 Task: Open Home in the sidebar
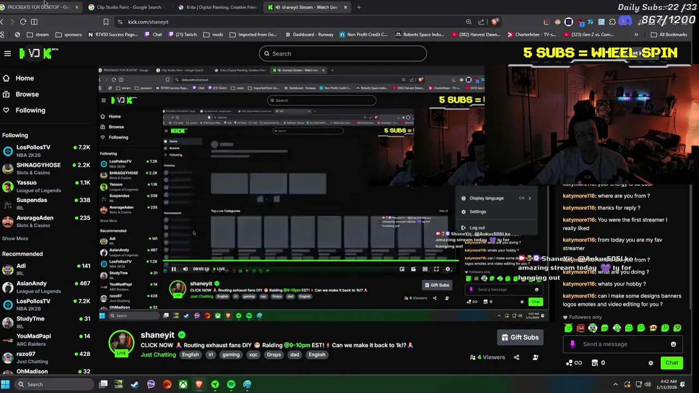(19, 78)
